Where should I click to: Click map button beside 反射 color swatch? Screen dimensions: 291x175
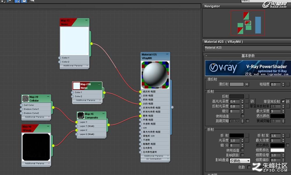247,96
